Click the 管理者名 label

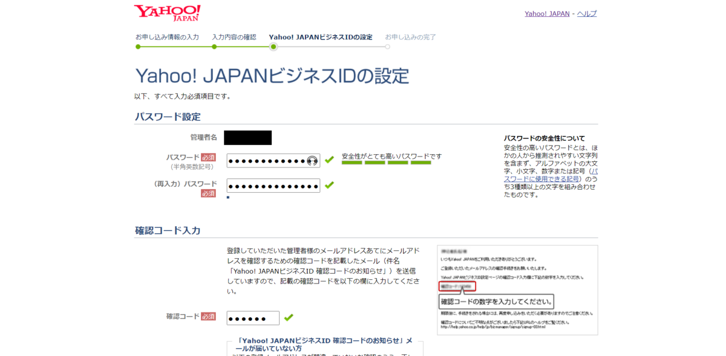click(204, 137)
